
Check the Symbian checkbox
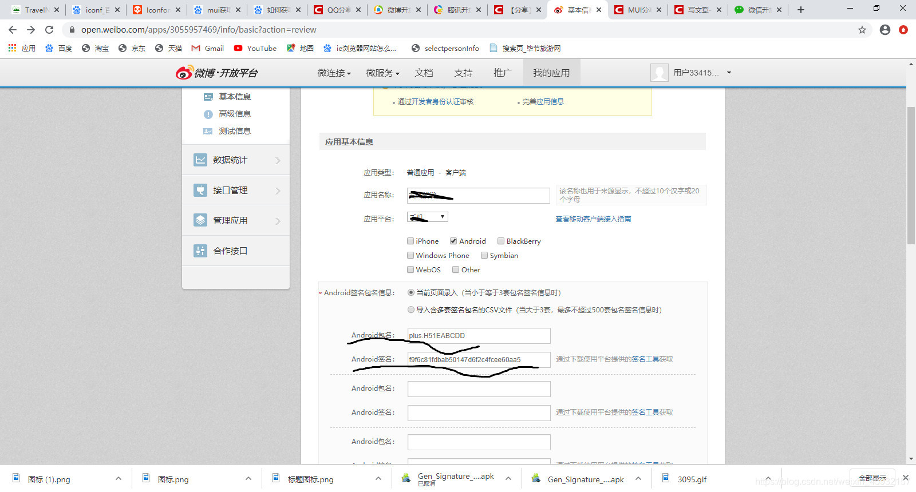(484, 255)
